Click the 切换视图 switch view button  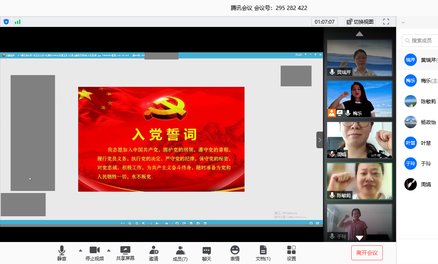pos(360,22)
